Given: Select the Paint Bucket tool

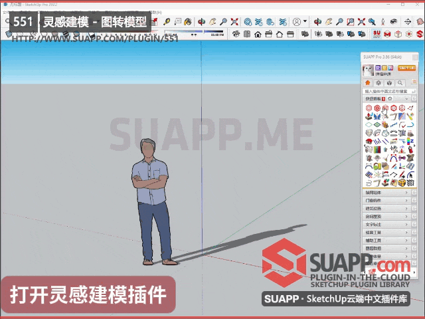Looking at the screenshot, I should (187, 21).
